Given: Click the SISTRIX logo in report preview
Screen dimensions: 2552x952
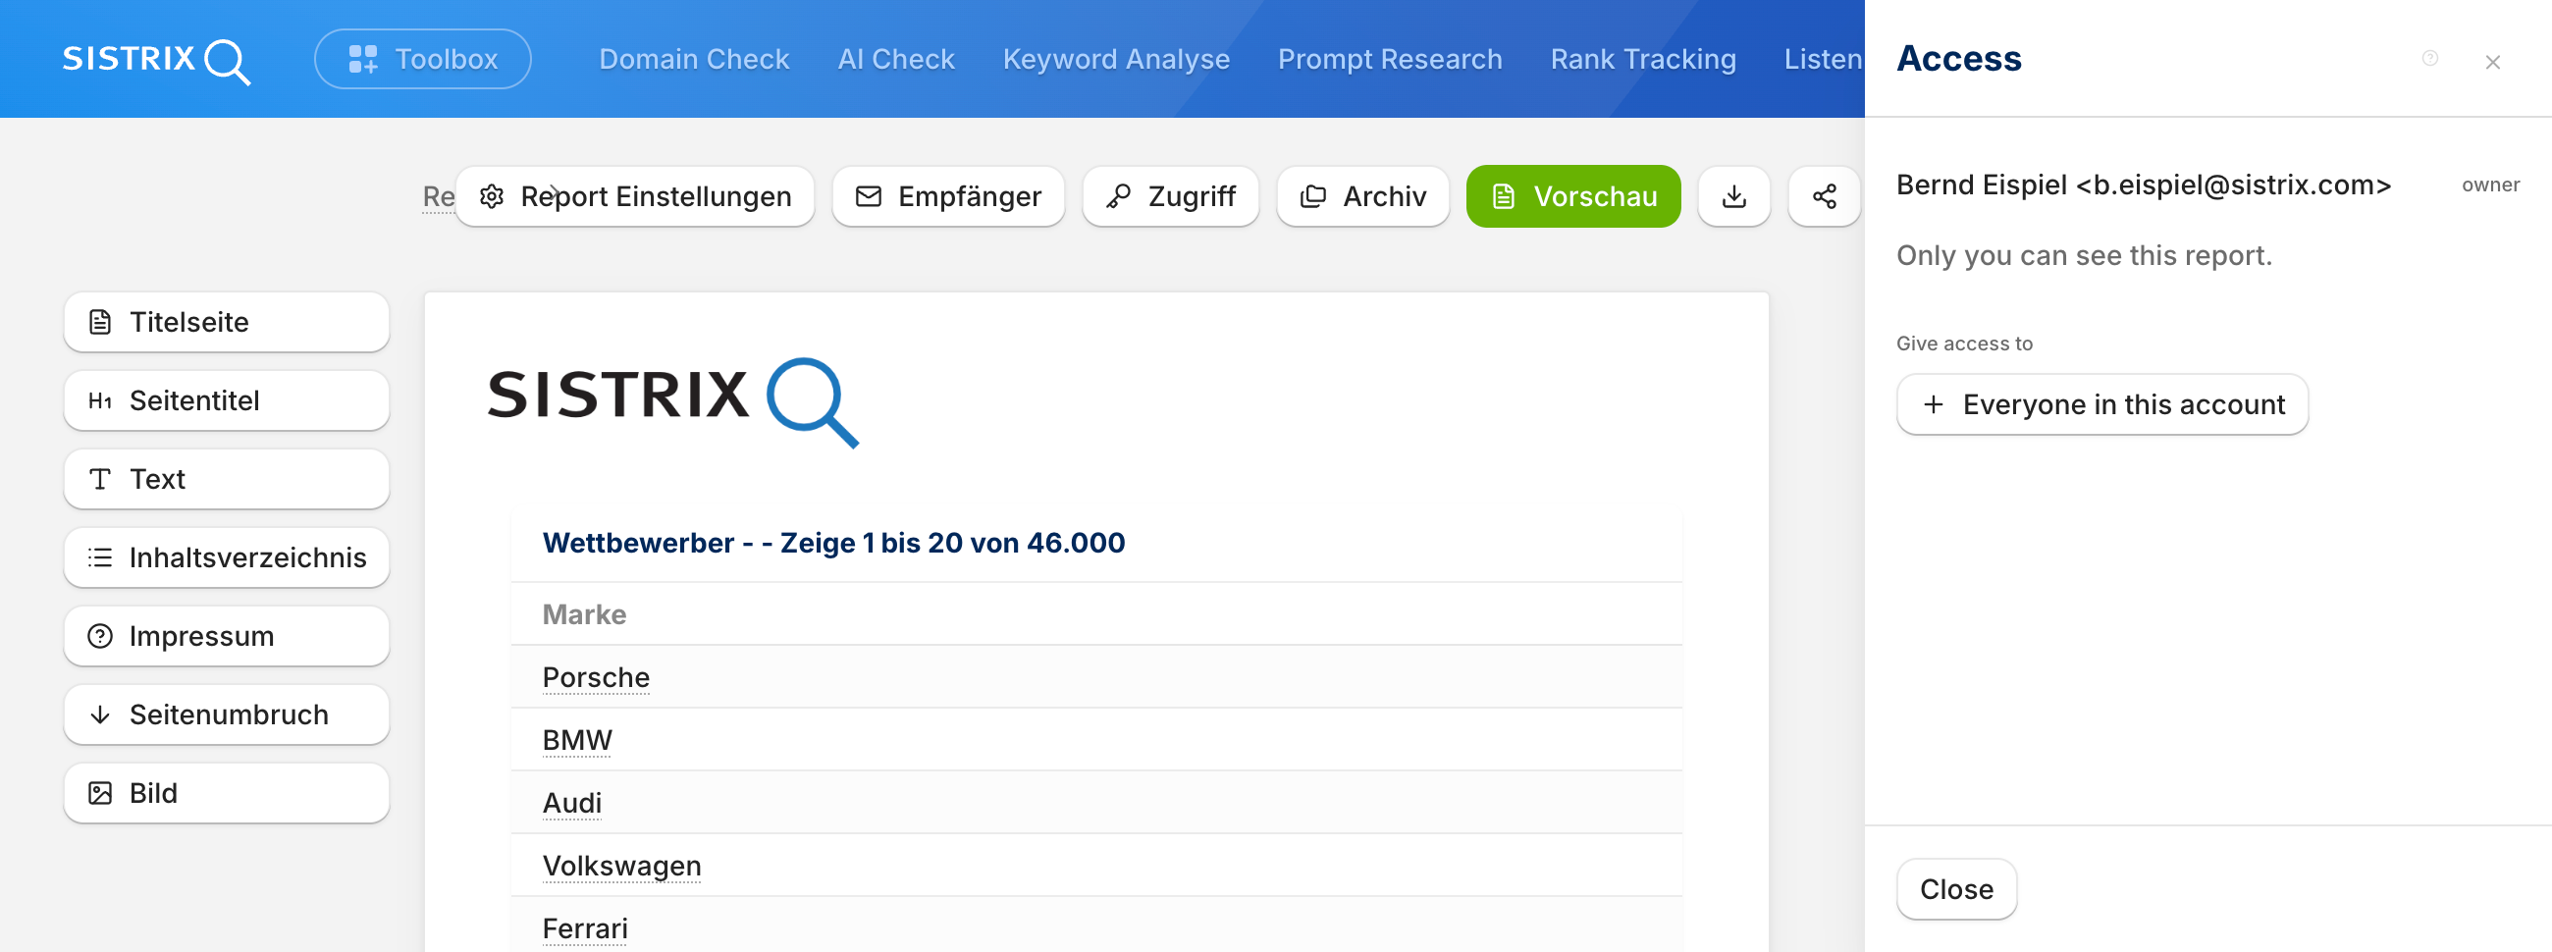Looking at the screenshot, I should point(672,402).
